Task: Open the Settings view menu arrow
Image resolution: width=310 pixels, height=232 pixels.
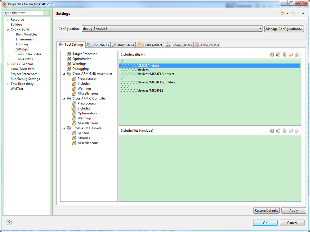Action: [x=303, y=13]
